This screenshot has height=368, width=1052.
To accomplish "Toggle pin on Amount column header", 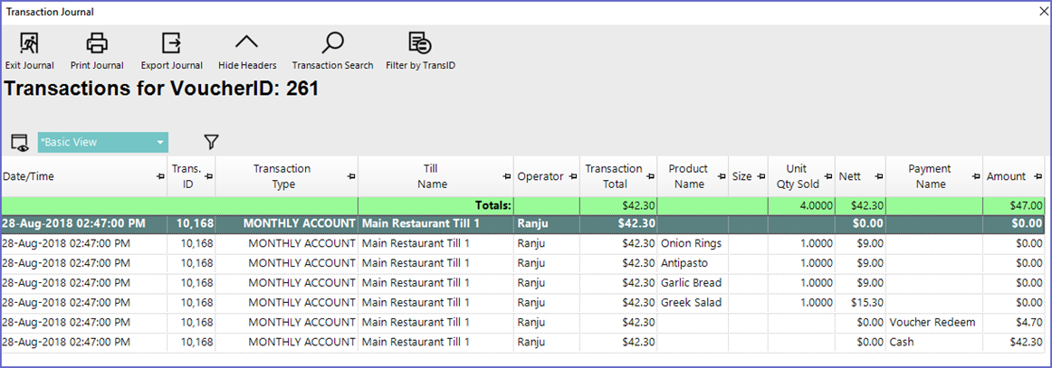I will [x=1037, y=176].
